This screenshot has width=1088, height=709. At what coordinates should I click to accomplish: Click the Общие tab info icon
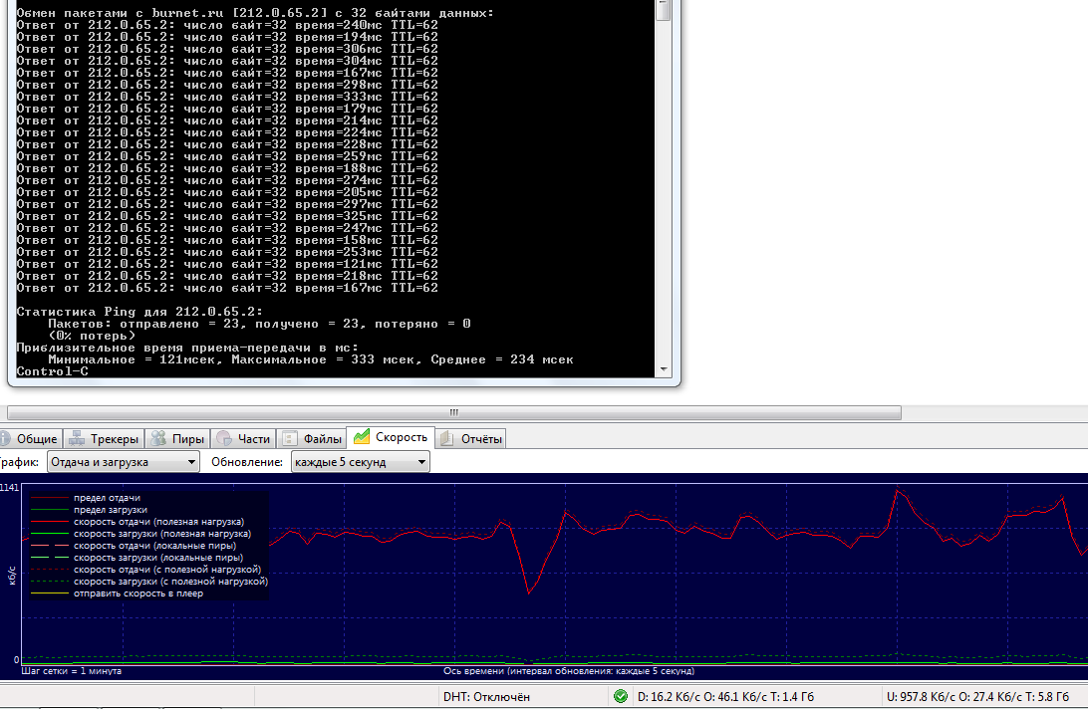click(x=5, y=438)
